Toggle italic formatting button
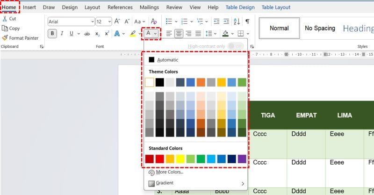This screenshot has height=195, width=374. (x=62, y=34)
